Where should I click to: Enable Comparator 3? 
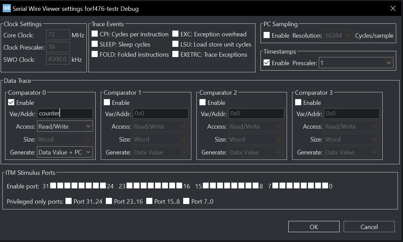tap(298, 103)
